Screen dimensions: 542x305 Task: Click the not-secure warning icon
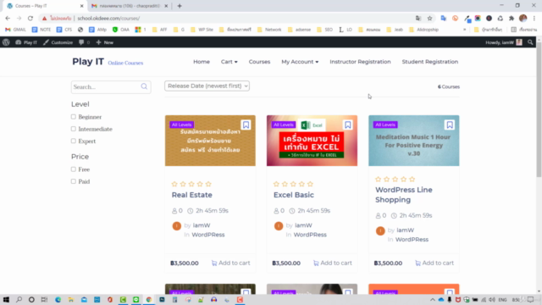pyautogui.click(x=44, y=19)
